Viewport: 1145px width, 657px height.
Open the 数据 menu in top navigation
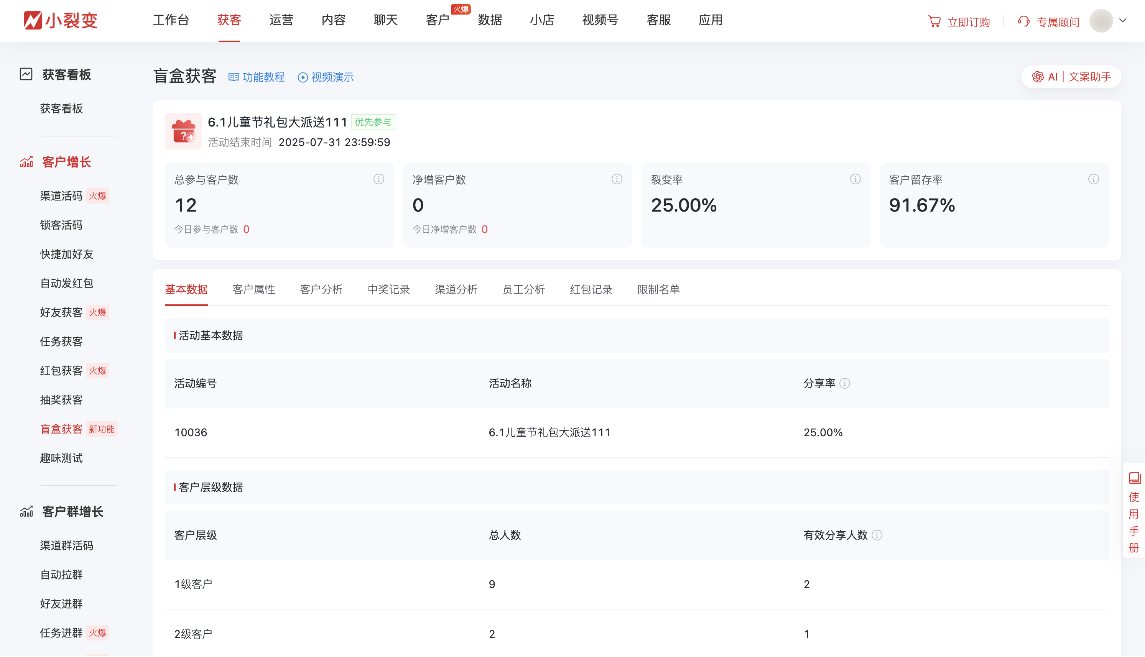[490, 20]
